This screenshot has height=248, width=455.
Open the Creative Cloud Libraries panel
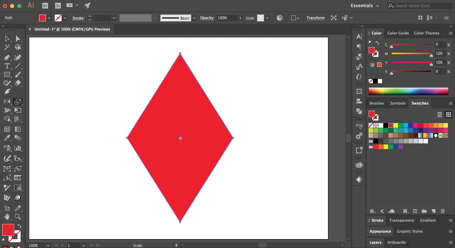(359, 164)
